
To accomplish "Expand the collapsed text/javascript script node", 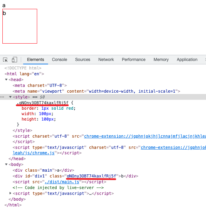I will (10, 193).
